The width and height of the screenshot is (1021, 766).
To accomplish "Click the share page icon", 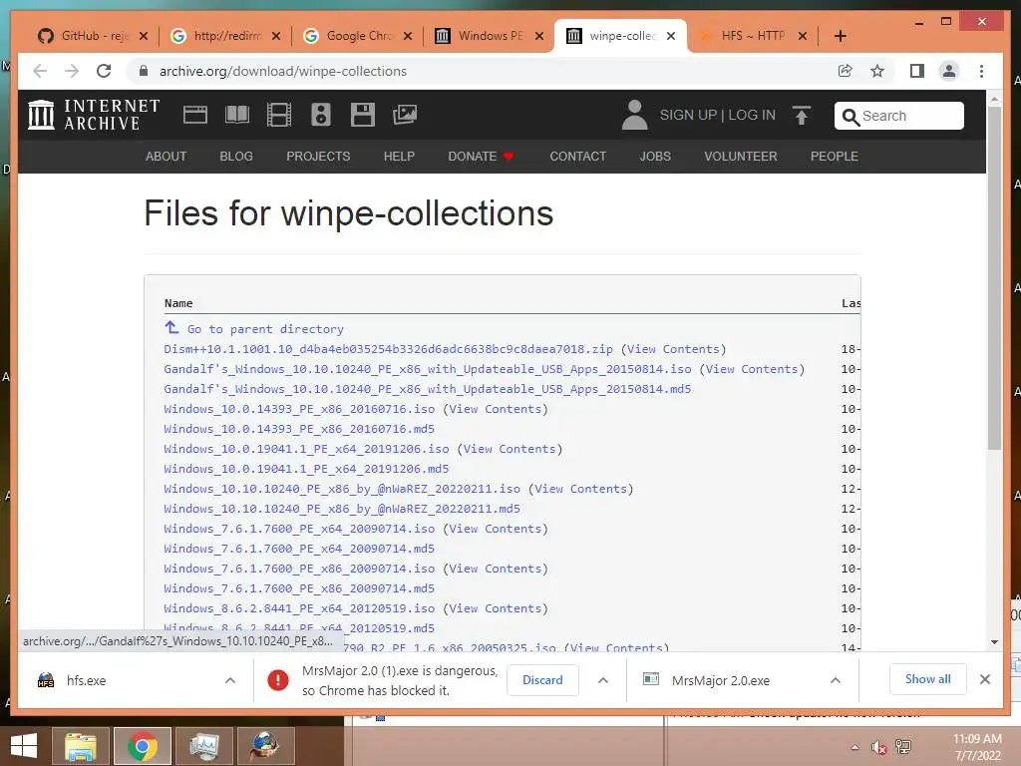I will 846,71.
